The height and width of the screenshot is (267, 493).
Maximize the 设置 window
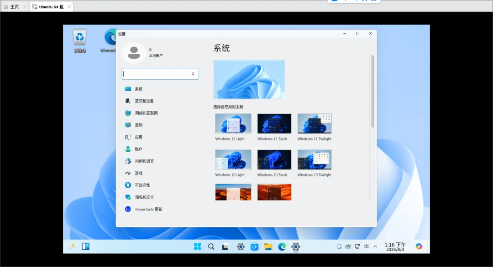(x=357, y=34)
